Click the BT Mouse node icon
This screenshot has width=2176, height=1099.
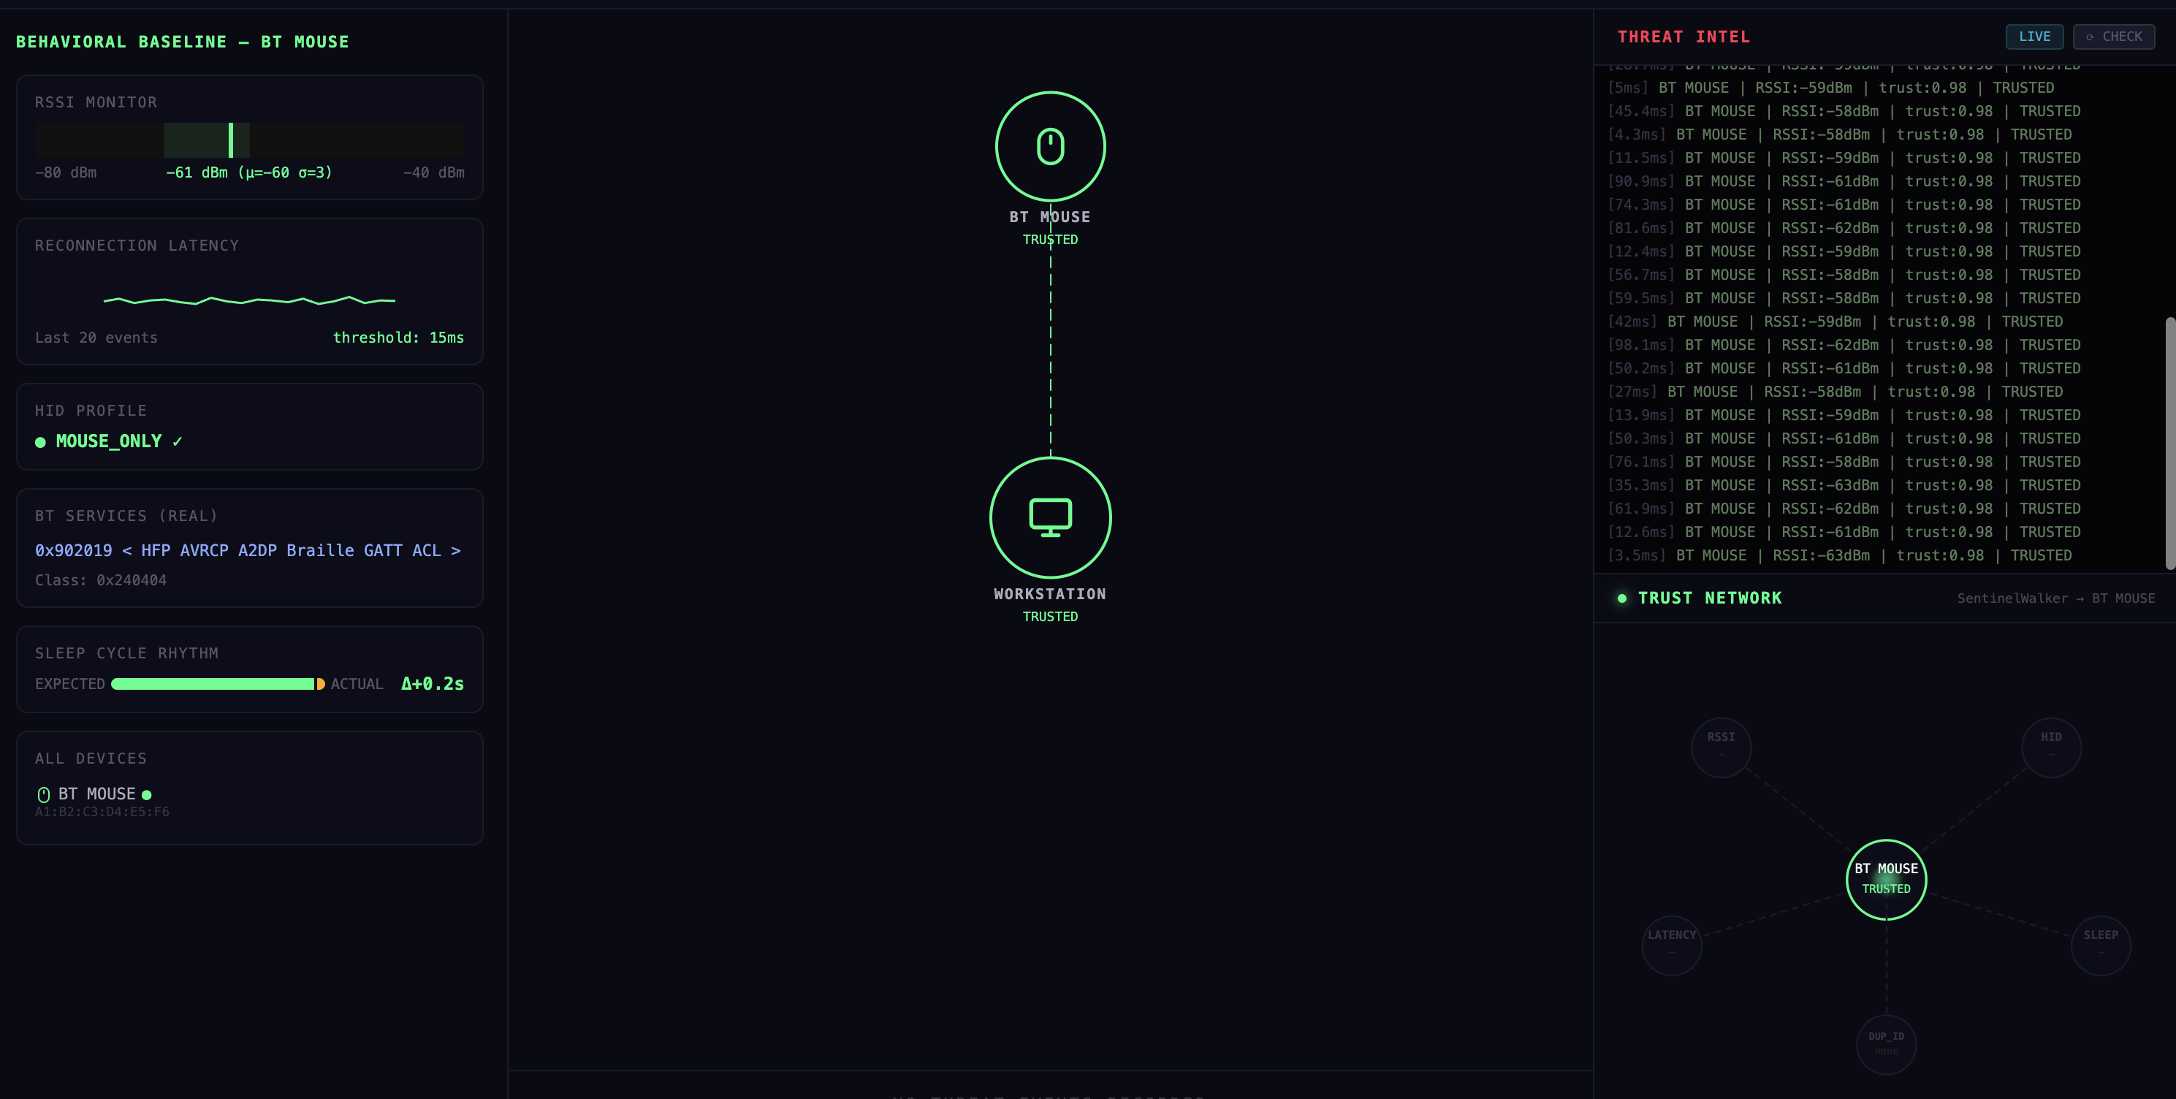[1050, 146]
